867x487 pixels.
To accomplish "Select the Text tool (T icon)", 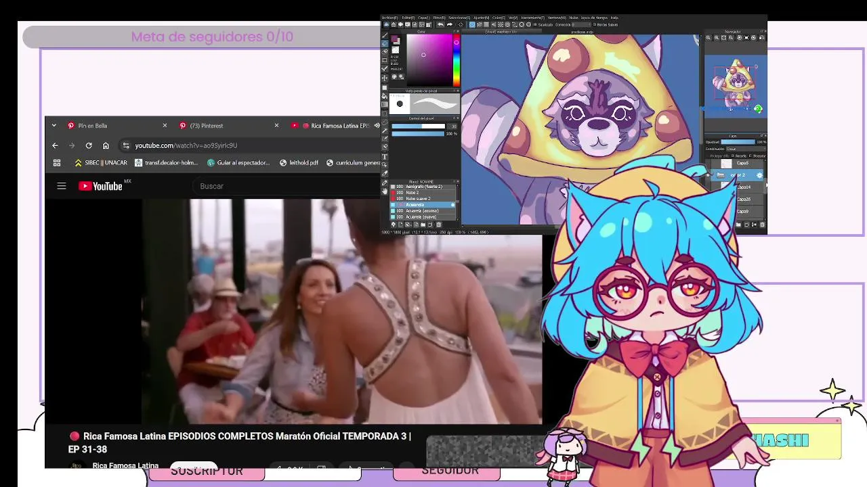I will point(385,156).
